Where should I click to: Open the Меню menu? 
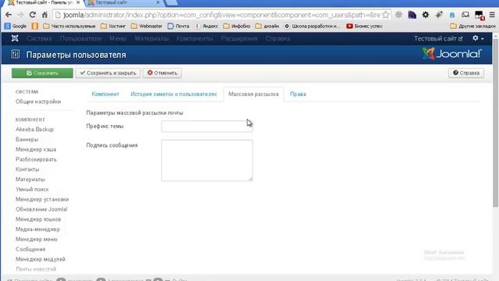click(x=118, y=38)
